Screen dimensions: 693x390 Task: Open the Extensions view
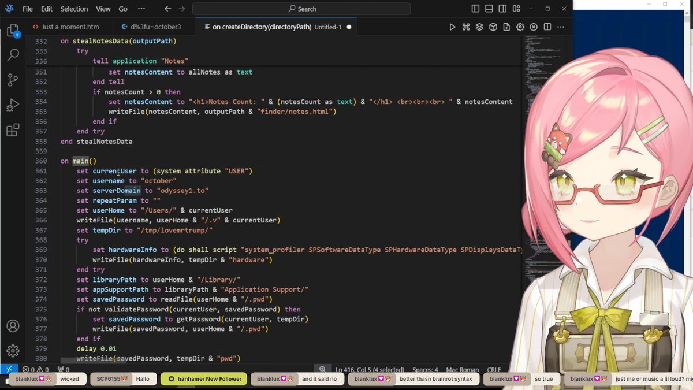tap(13, 130)
